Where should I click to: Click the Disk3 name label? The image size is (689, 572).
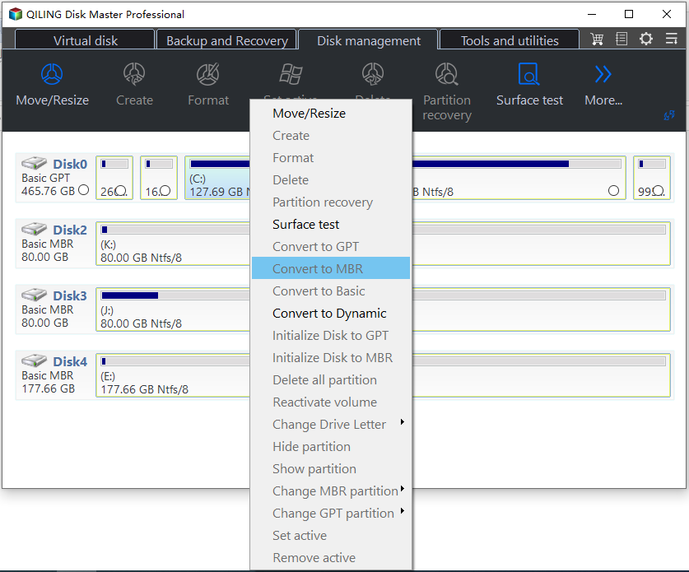pyautogui.click(x=70, y=295)
